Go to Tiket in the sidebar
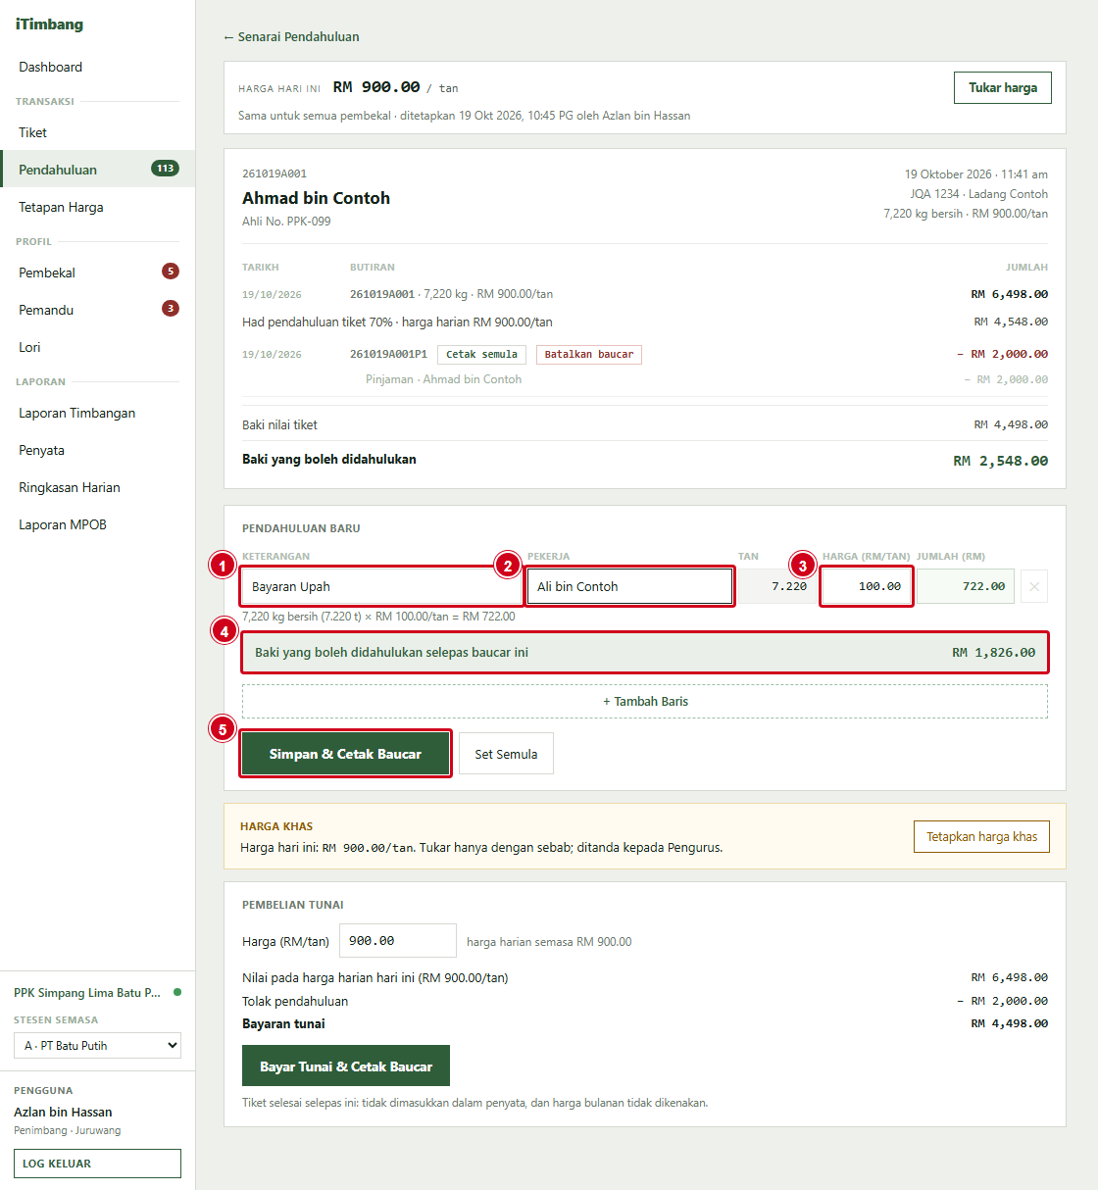 coord(32,132)
